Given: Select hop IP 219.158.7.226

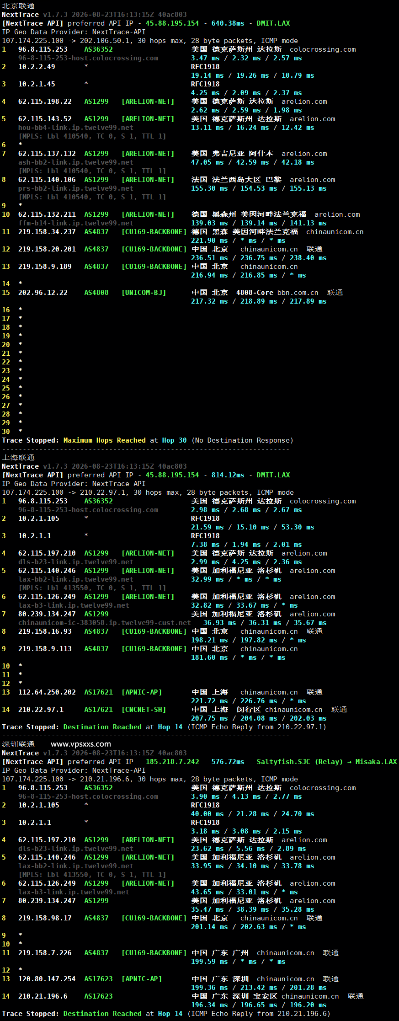Looking at the screenshot, I should pyautogui.click(x=45, y=953).
